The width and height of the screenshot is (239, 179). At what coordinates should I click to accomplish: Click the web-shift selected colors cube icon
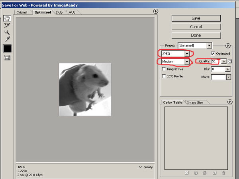tap(196, 173)
